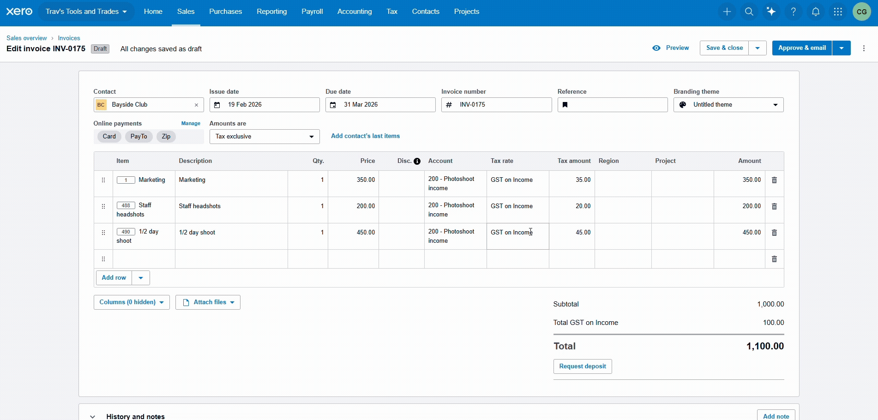The width and height of the screenshot is (878, 420).
Task: Open the search magnifier in header
Action: 749,12
